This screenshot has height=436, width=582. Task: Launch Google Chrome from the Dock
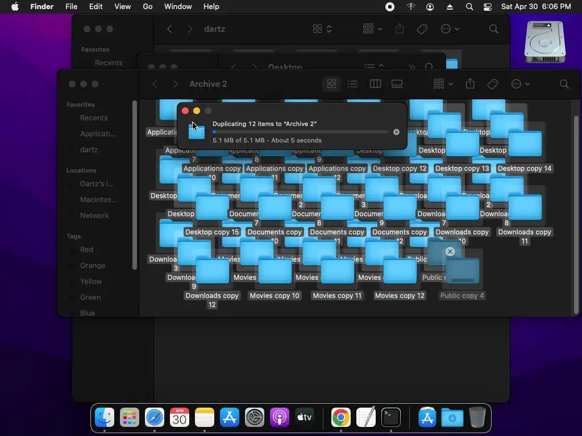pyautogui.click(x=341, y=417)
